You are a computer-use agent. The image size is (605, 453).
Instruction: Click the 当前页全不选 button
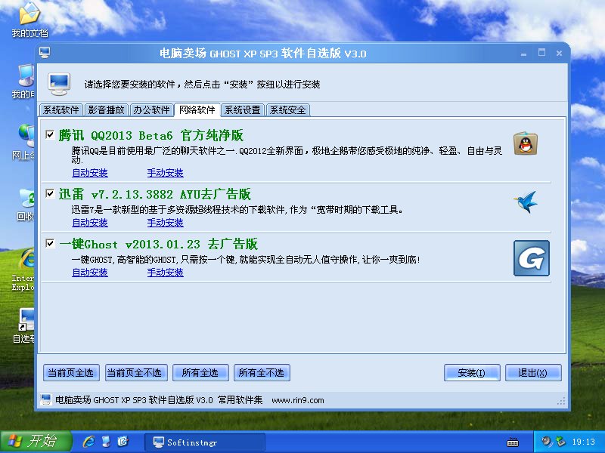click(134, 373)
